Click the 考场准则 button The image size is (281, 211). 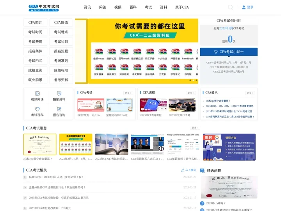click(x=61, y=61)
